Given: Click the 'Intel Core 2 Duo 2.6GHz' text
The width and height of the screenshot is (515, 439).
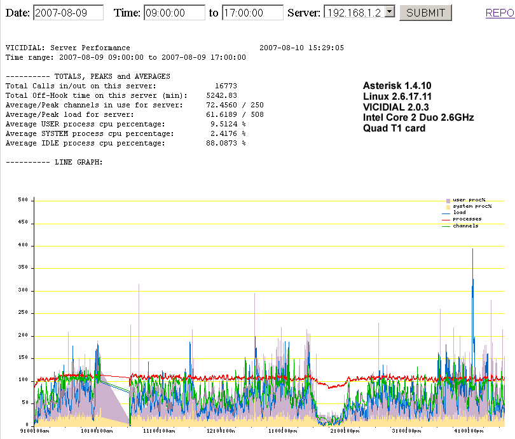Looking at the screenshot, I should point(418,118).
